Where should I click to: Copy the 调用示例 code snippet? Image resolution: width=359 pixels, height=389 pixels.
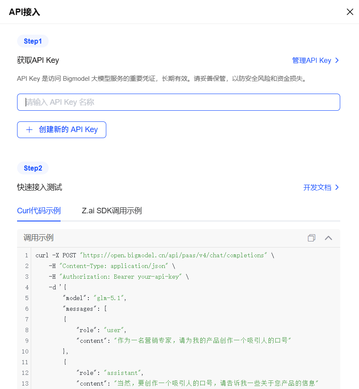click(x=312, y=238)
